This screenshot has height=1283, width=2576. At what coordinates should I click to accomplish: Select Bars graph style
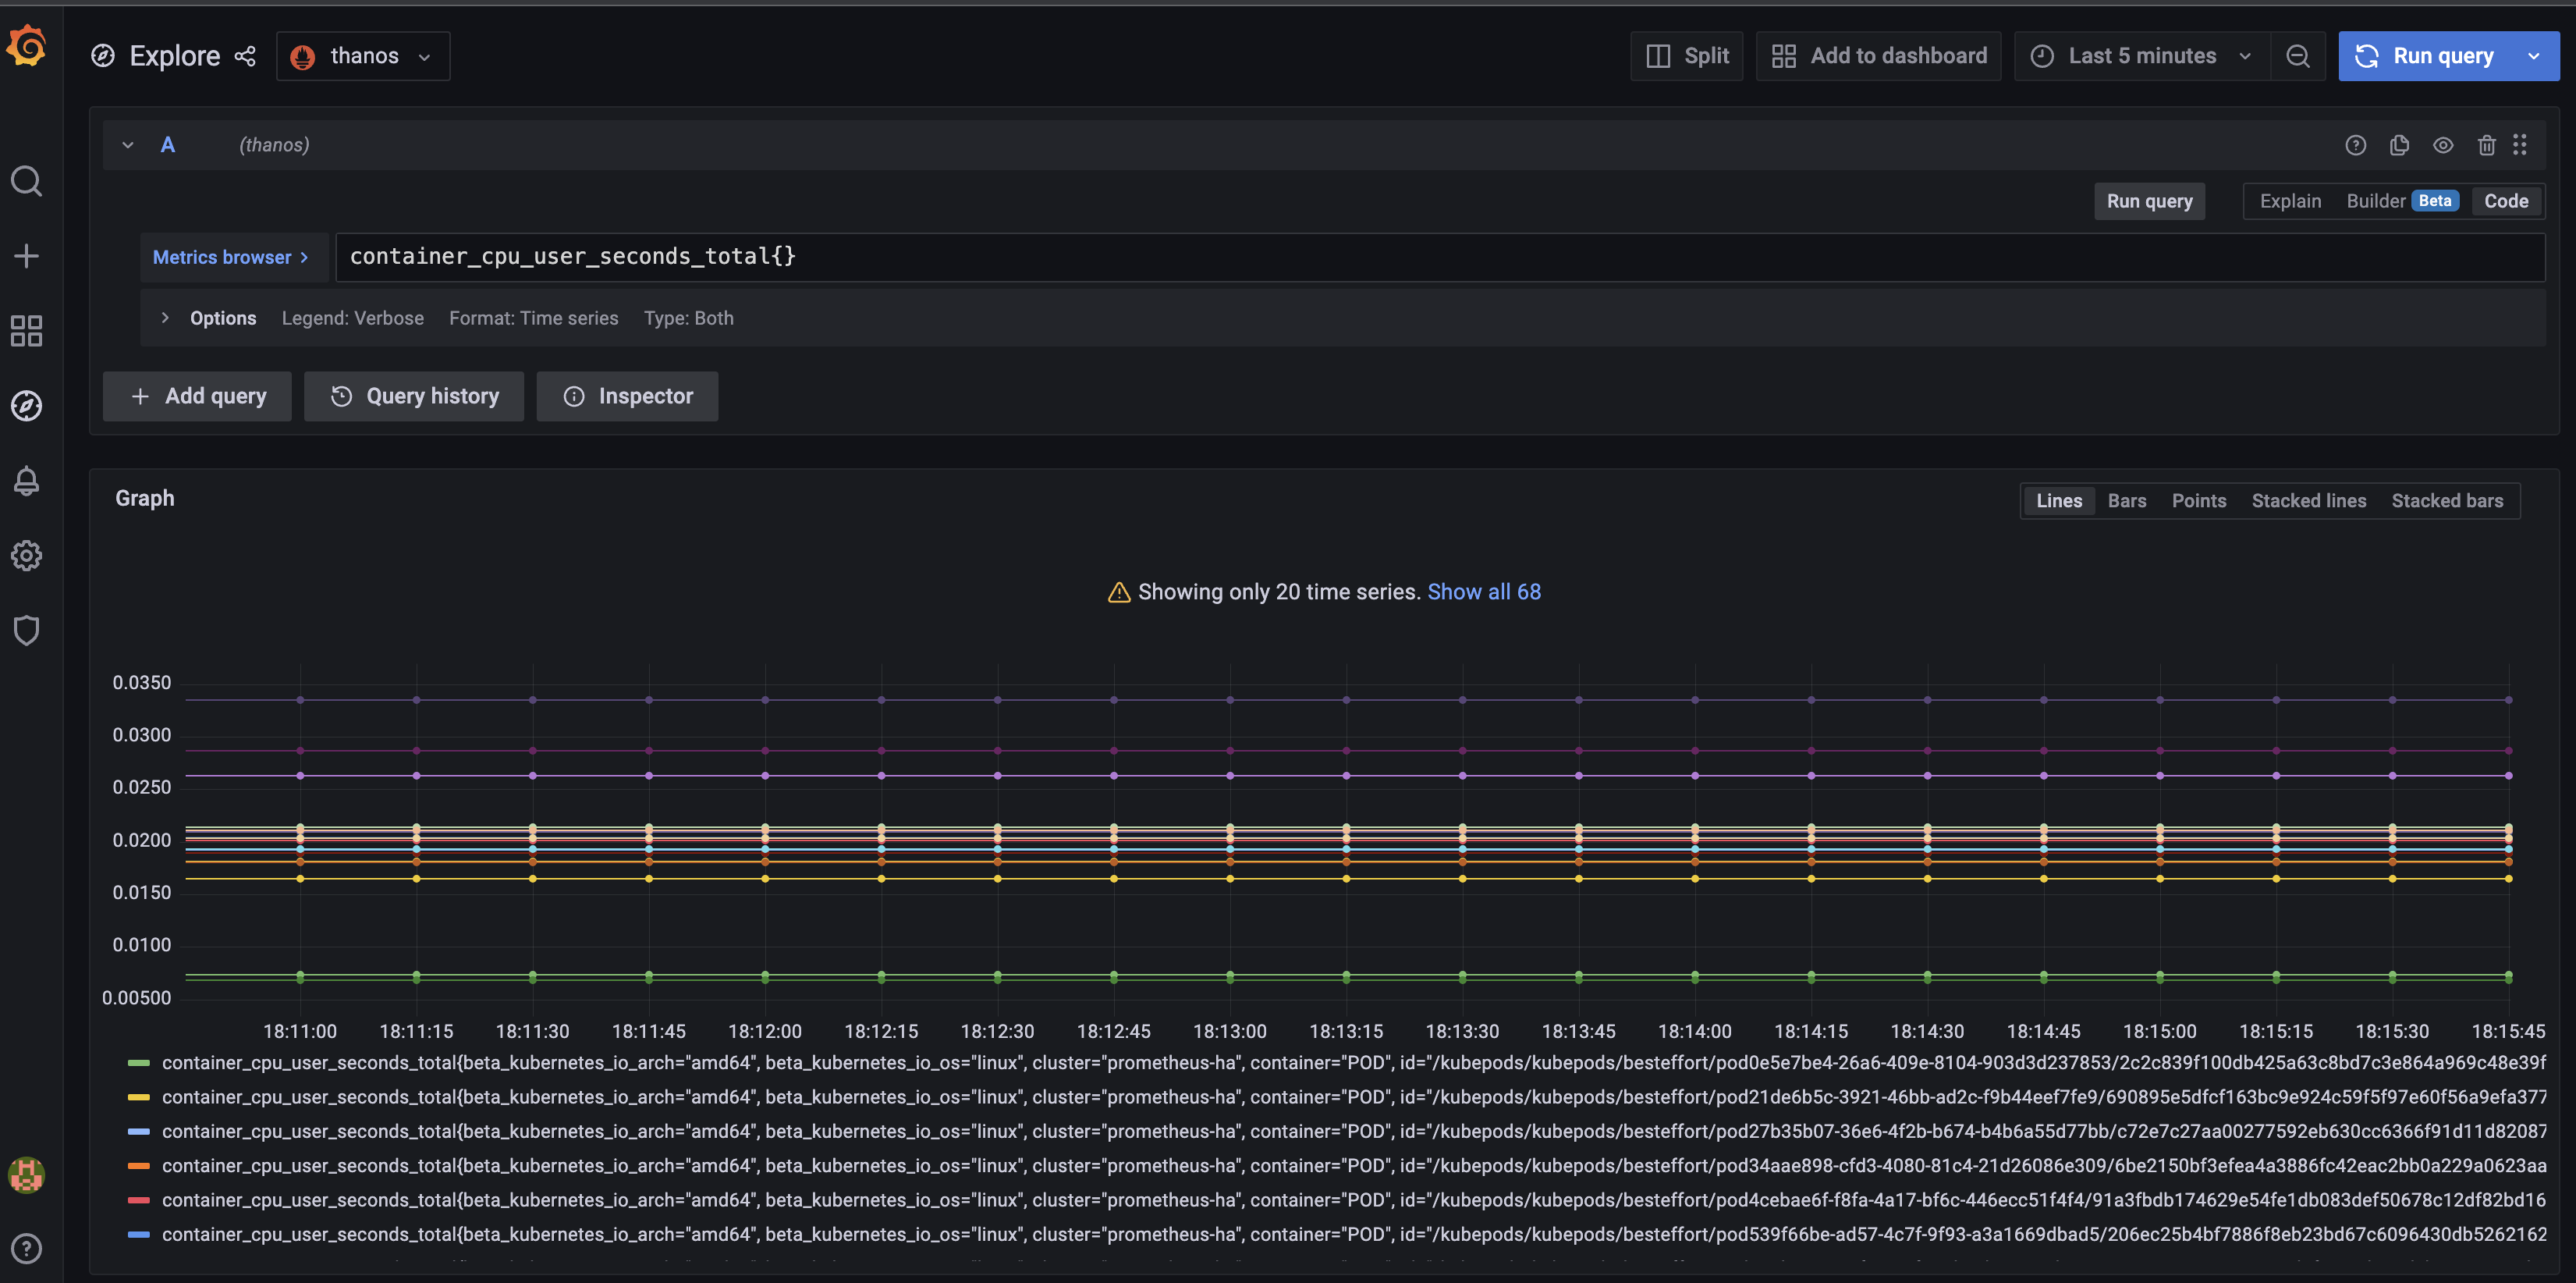pyautogui.click(x=2127, y=501)
